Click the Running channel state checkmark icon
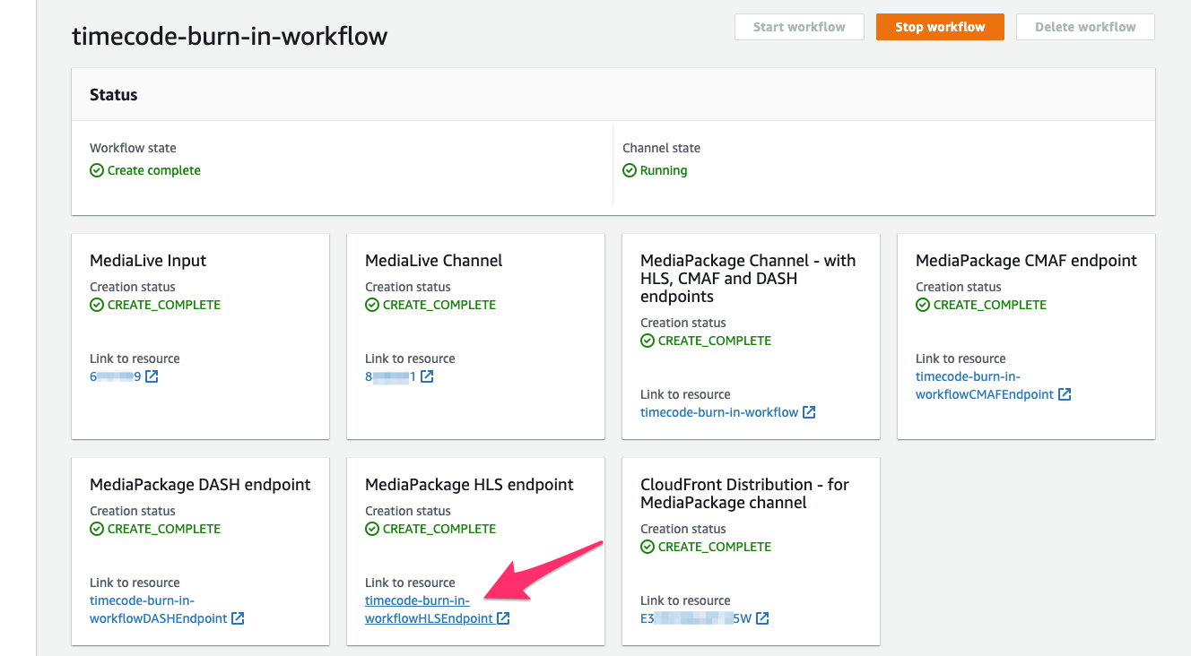This screenshot has width=1191, height=656. click(630, 170)
